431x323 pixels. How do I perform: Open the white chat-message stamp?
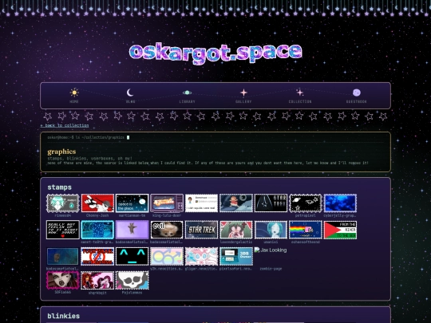click(x=201, y=203)
